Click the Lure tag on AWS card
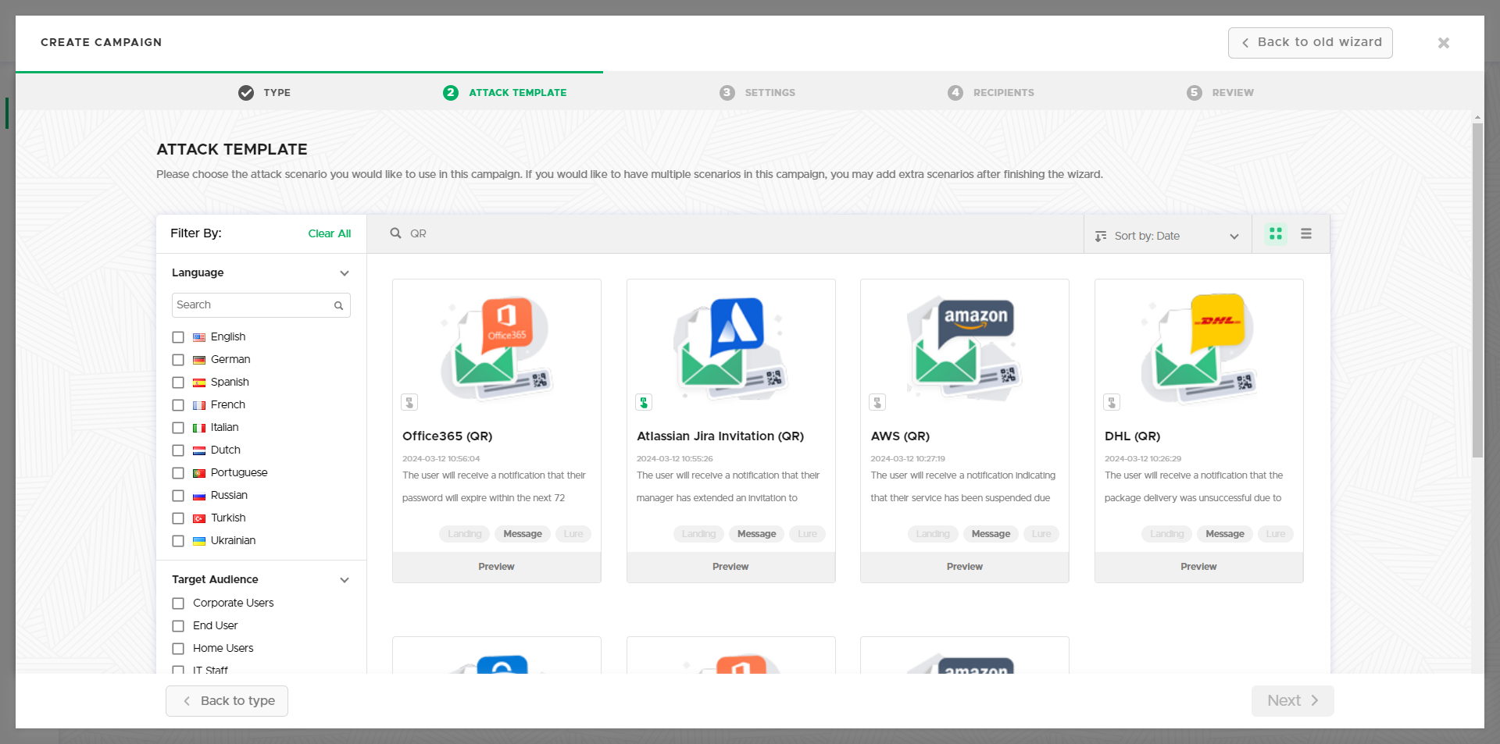Screen dimensions: 1500x744 tap(1041, 534)
